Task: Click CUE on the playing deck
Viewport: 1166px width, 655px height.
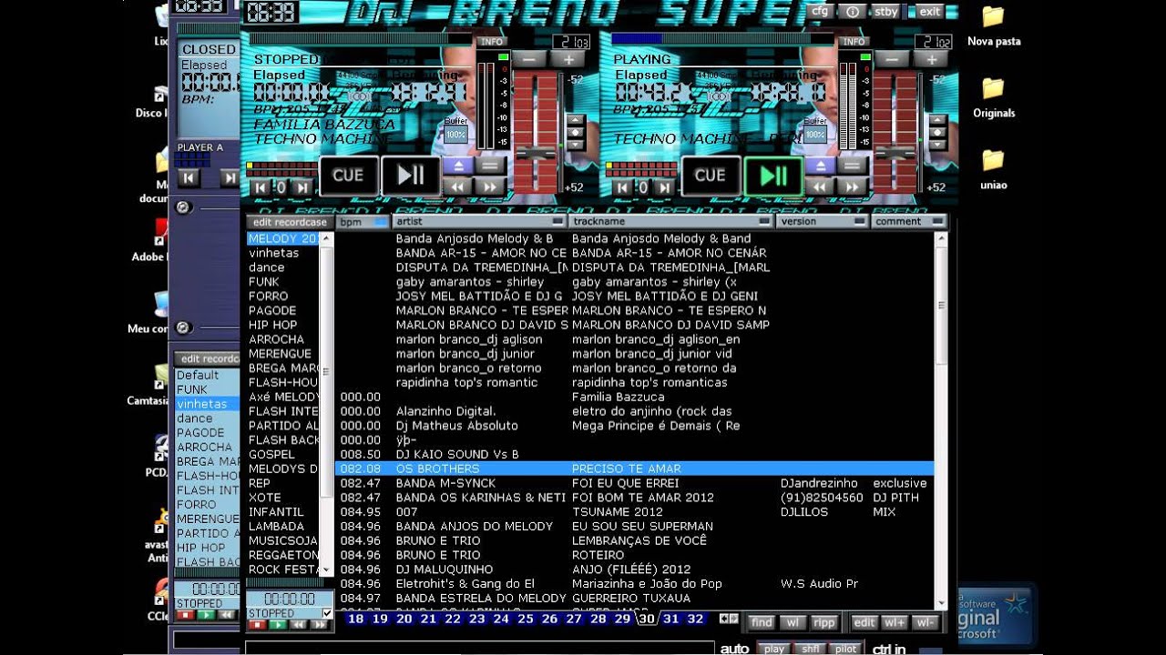Action: (x=711, y=176)
